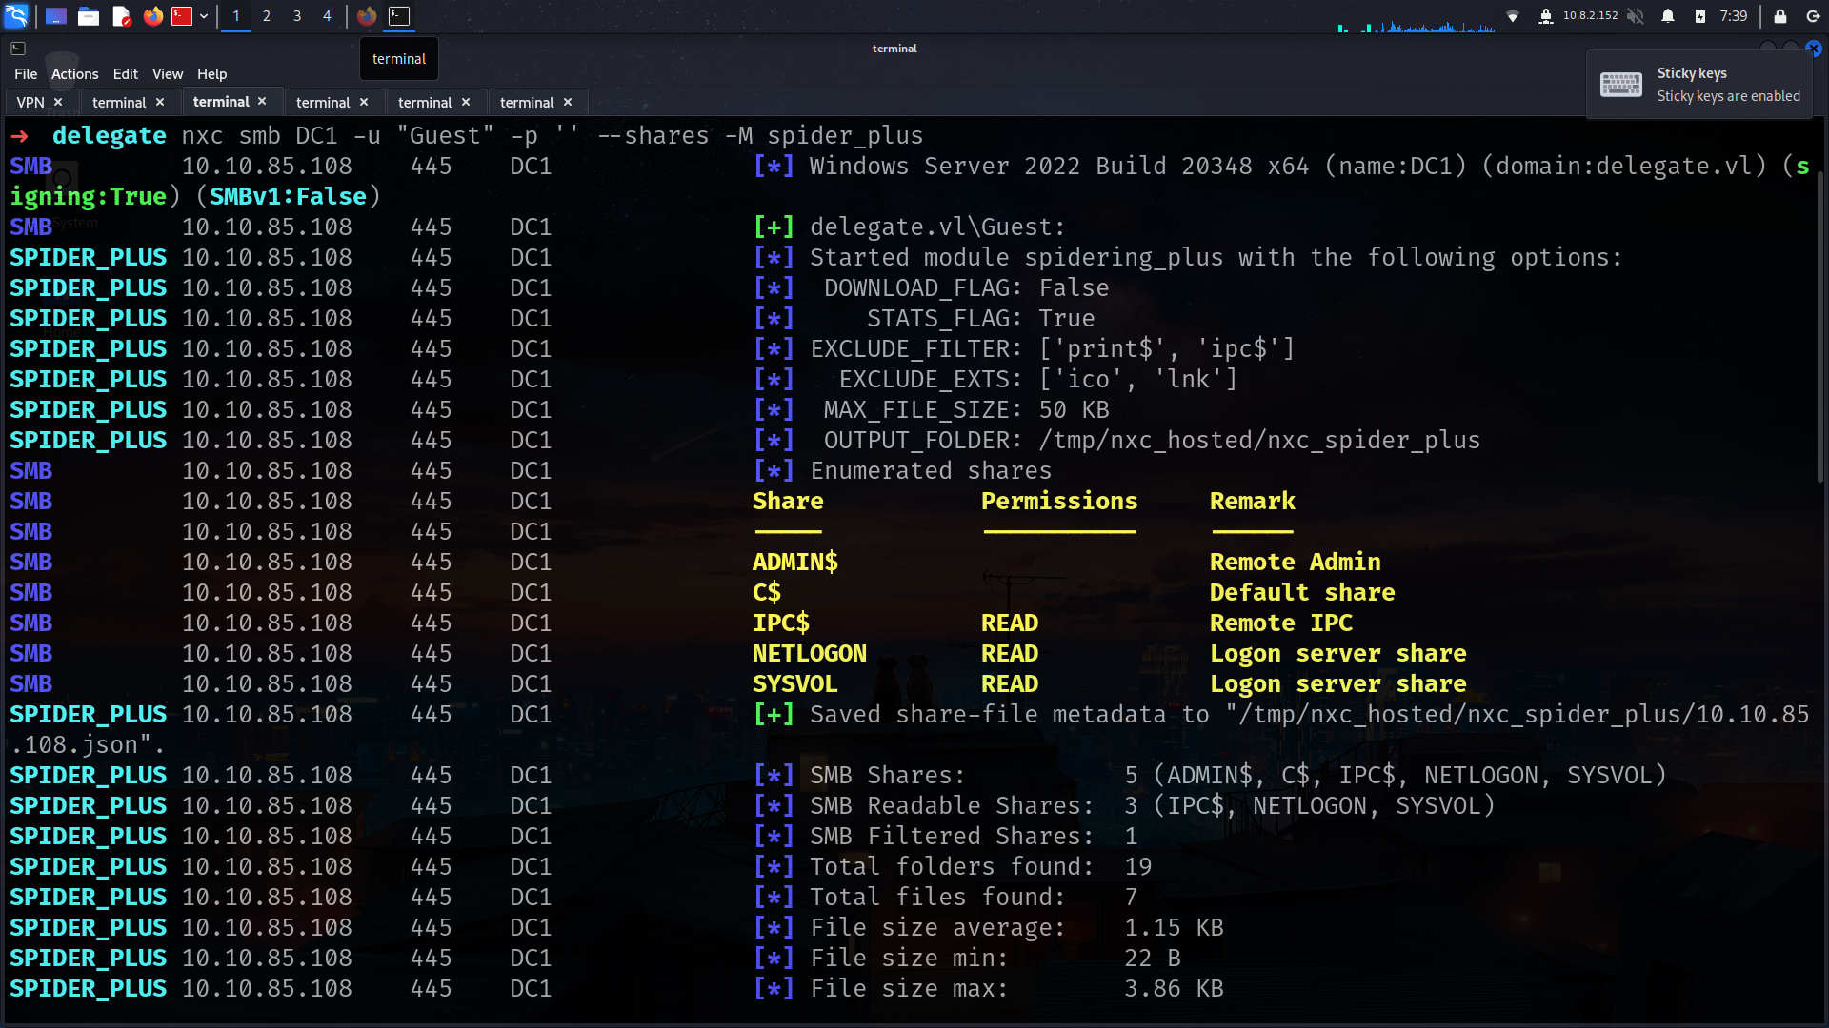Open the red terminal launcher in panel

click(182, 16)
